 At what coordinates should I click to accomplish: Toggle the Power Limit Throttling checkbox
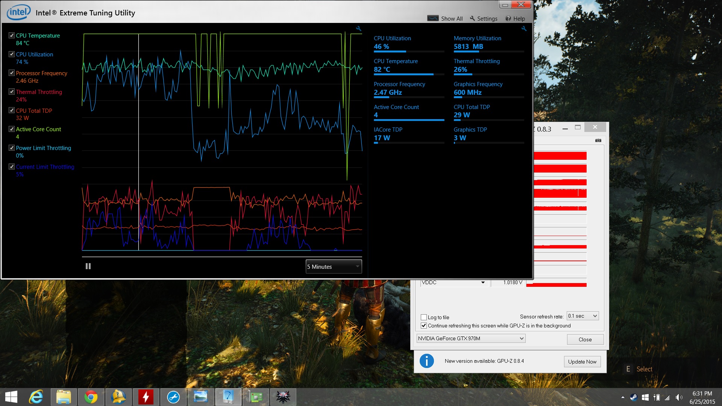[12, 148]
